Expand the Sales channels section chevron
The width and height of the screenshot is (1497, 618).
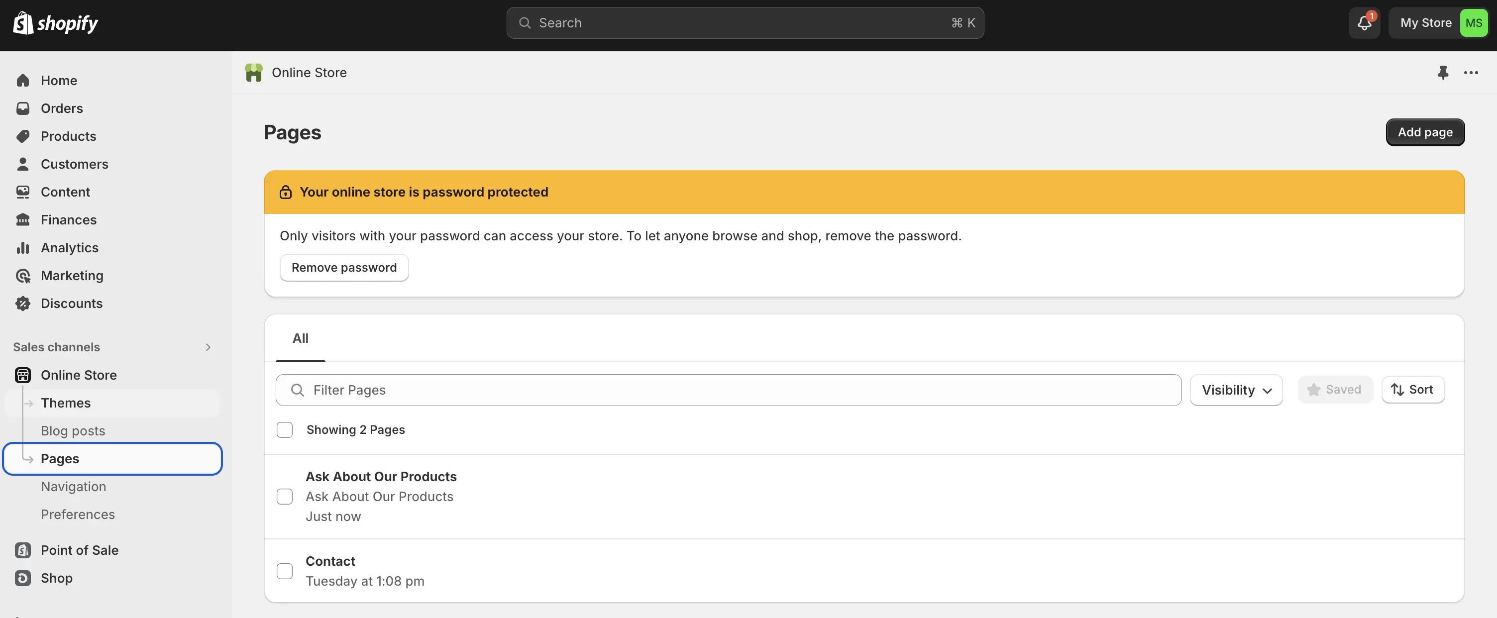tap(208, 347)
